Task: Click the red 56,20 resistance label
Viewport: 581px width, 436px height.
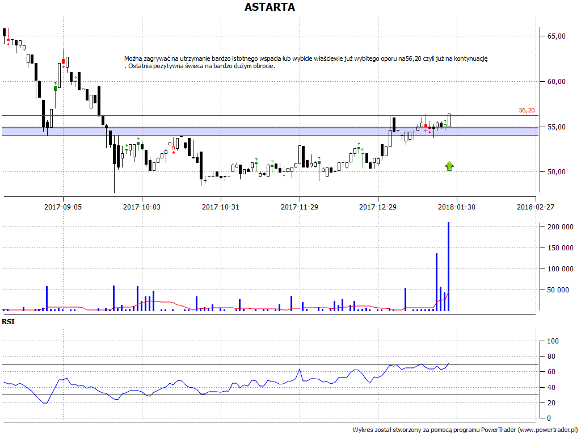Action: (527, 111)
